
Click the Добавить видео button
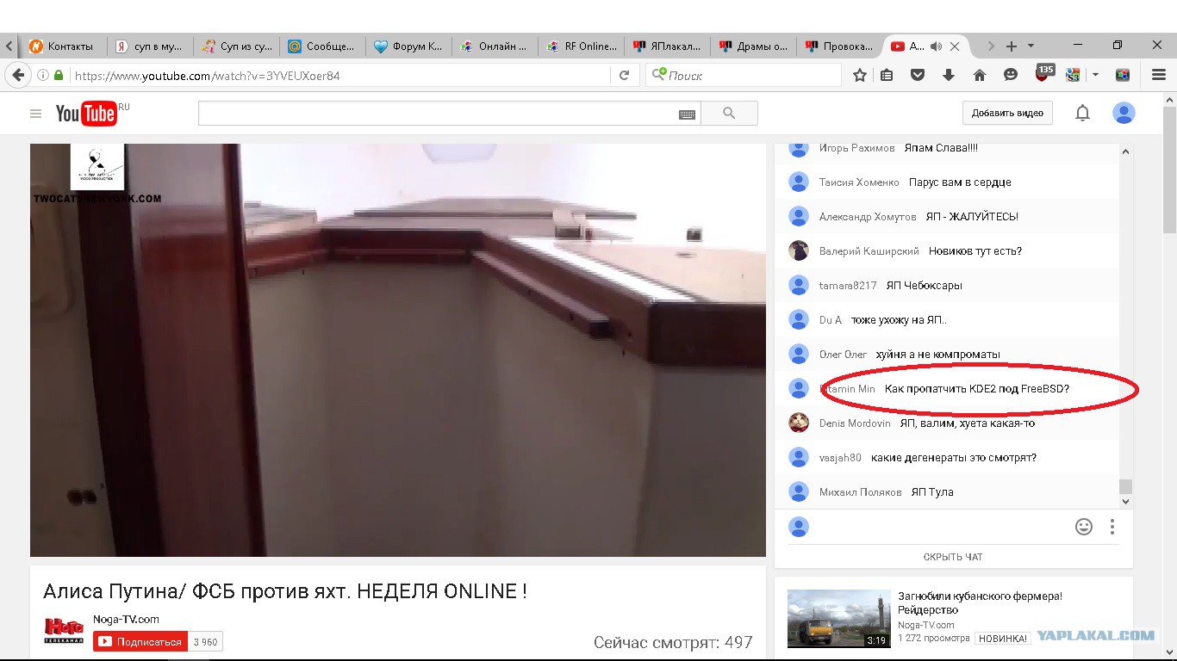coord(1006,113)
